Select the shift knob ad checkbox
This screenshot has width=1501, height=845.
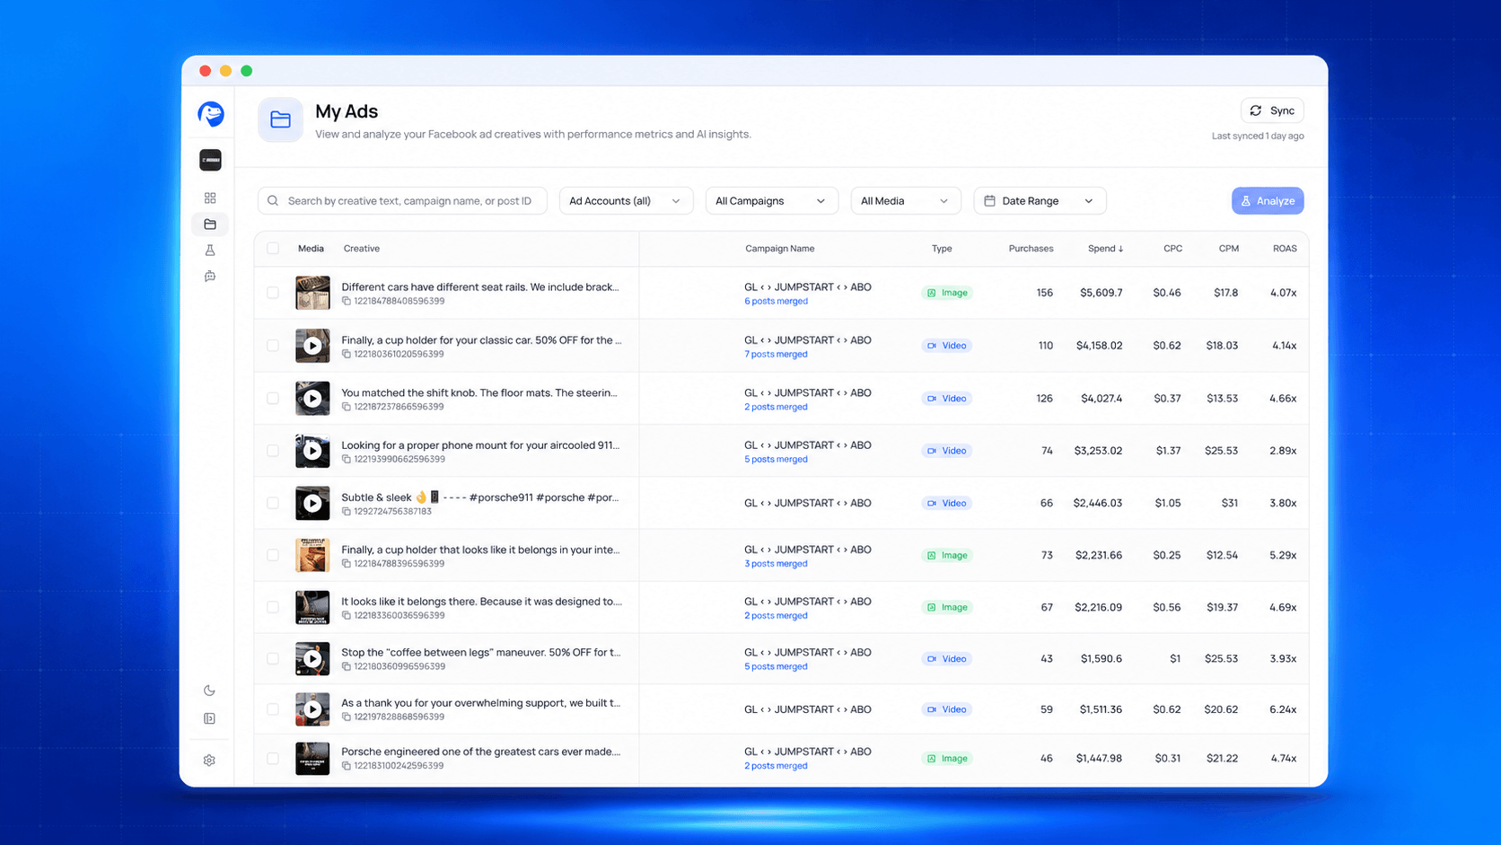(273, 399)
